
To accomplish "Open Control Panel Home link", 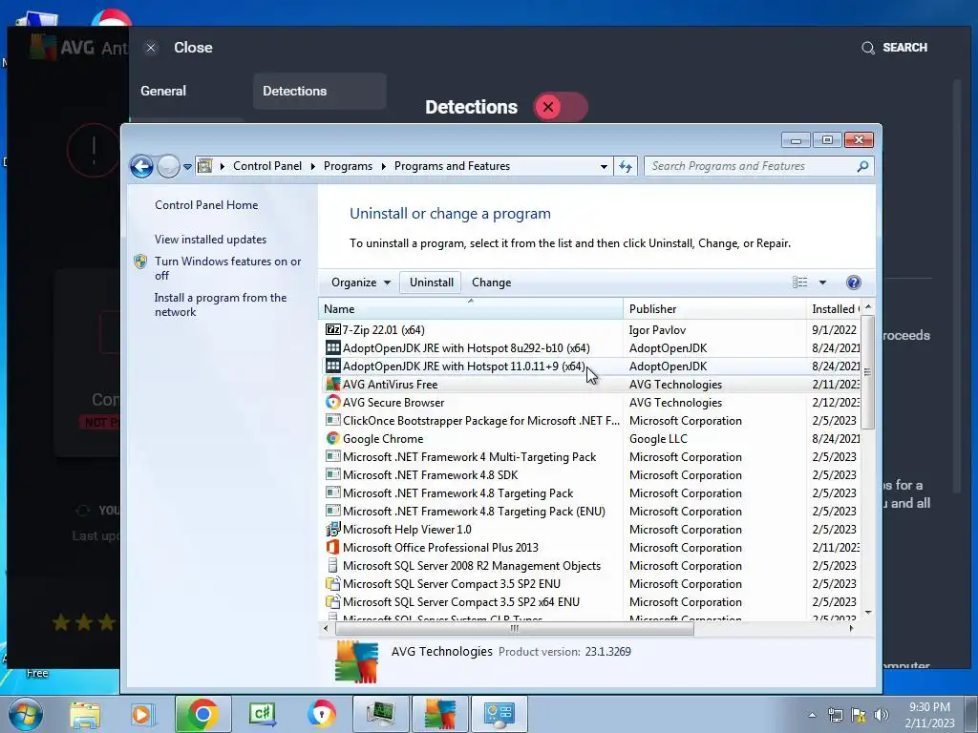I will 206,205.
